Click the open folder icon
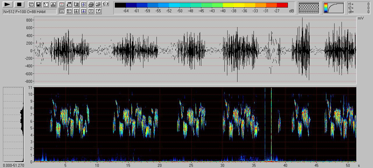Image resolution: width=373 pixels, height=168 pixels. [98, 4]
